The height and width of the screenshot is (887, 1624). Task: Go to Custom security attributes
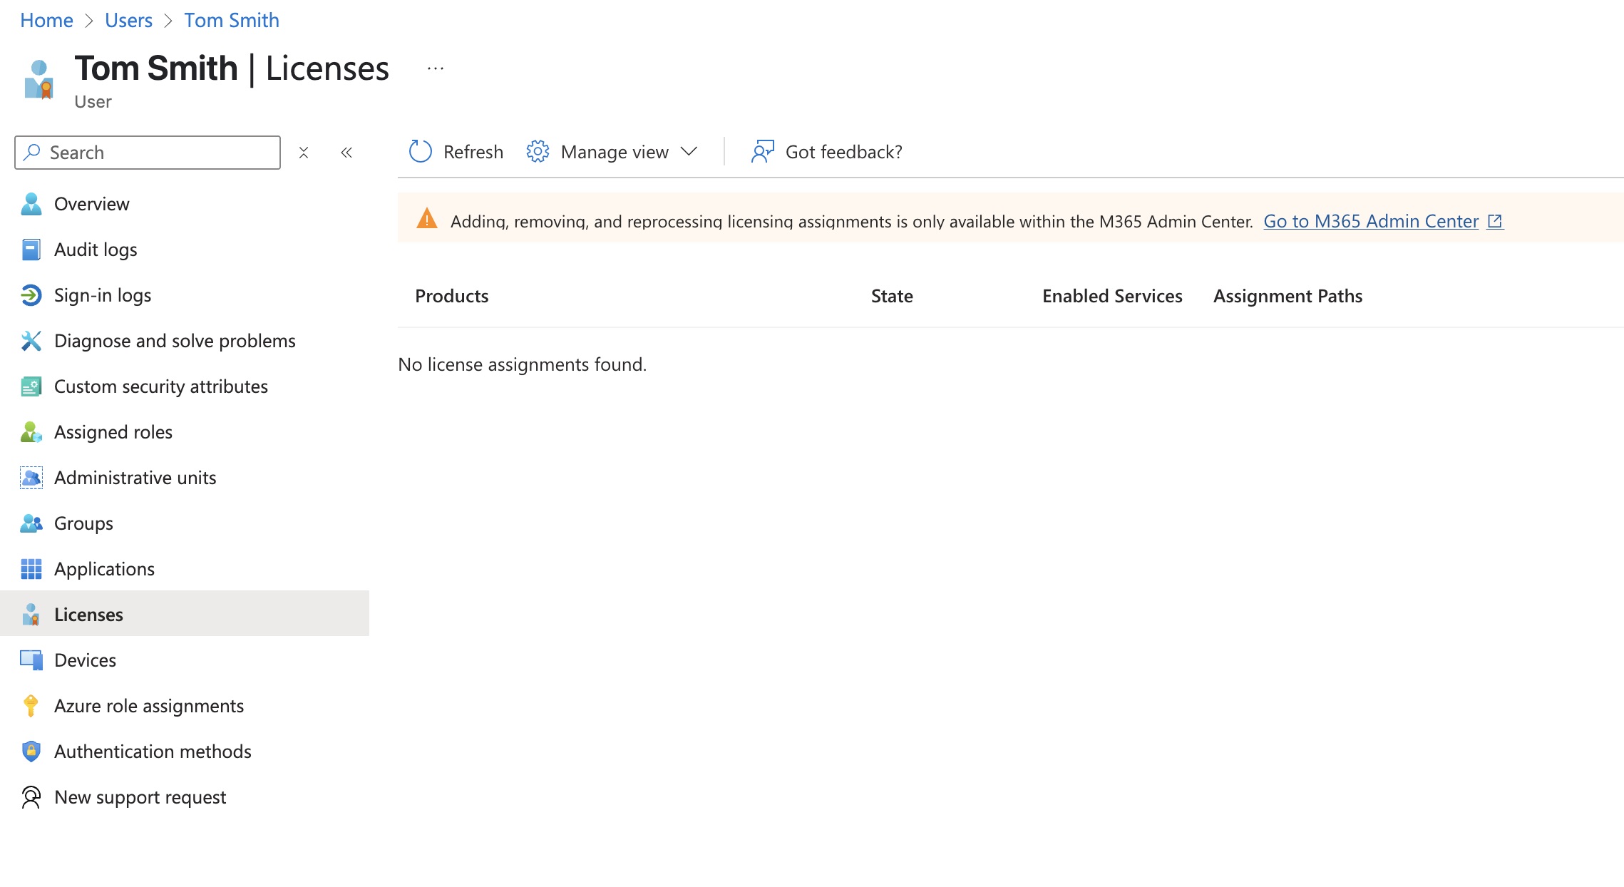(x=161, y=386)
